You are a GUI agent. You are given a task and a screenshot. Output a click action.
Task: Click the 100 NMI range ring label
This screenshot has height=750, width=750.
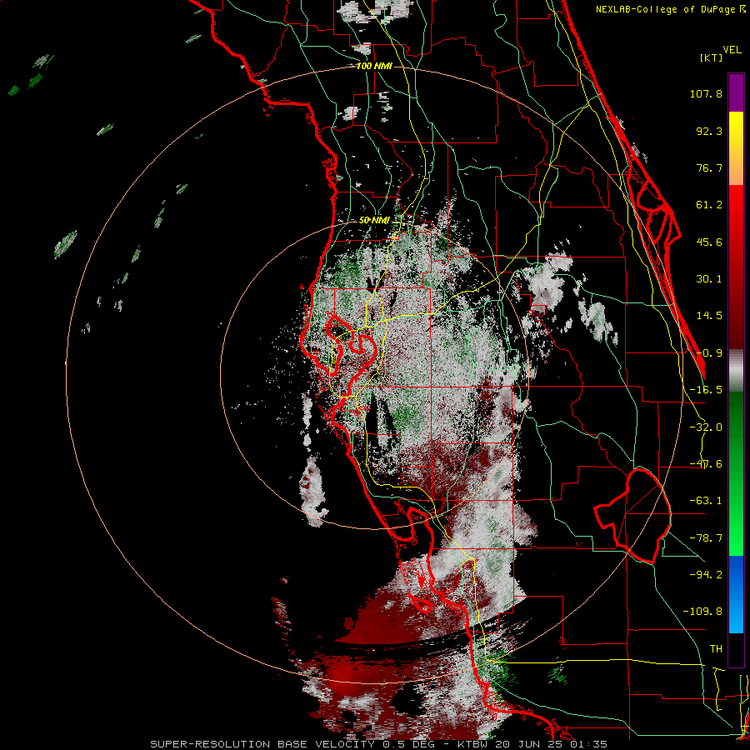click(374, 66)
